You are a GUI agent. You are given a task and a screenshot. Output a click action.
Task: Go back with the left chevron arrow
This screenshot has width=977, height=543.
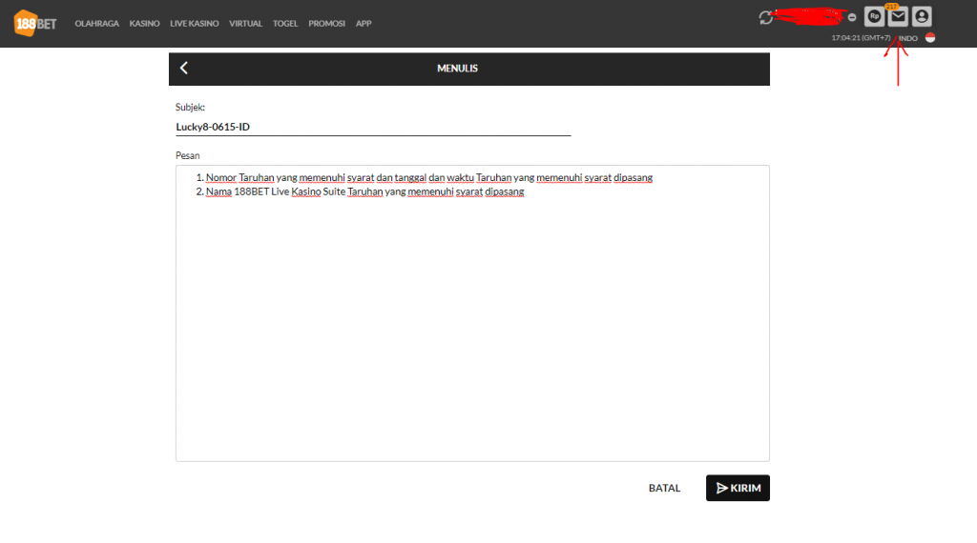[184, 68]
